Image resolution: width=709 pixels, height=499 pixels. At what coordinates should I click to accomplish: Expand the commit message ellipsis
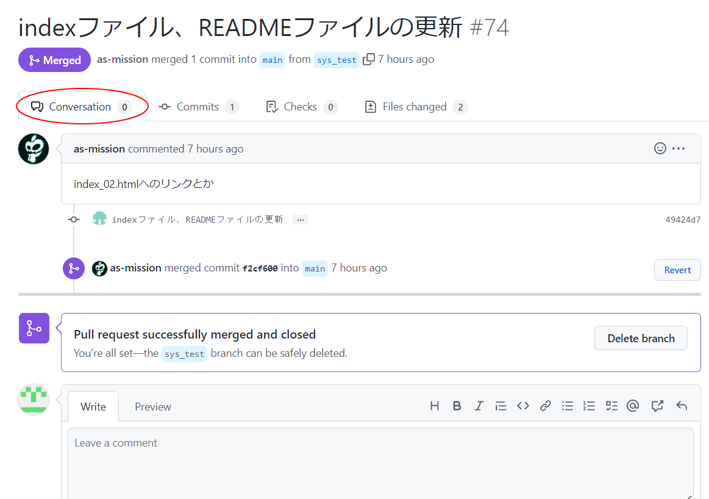point(300,220)
